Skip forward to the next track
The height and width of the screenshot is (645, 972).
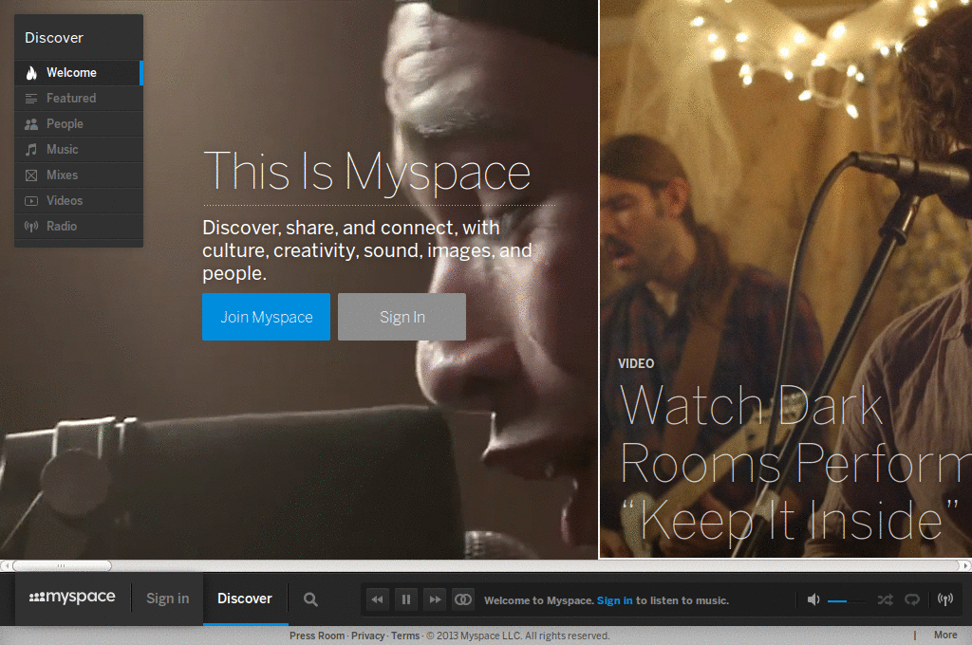434,599
